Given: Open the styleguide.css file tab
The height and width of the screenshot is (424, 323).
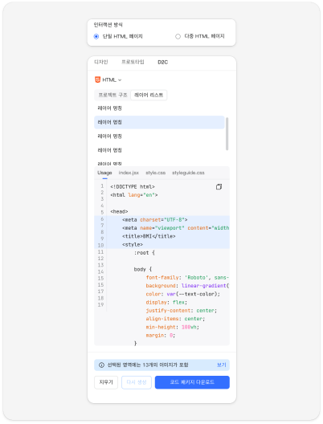Looking at the screenshot, I should (x=188, y=173).
